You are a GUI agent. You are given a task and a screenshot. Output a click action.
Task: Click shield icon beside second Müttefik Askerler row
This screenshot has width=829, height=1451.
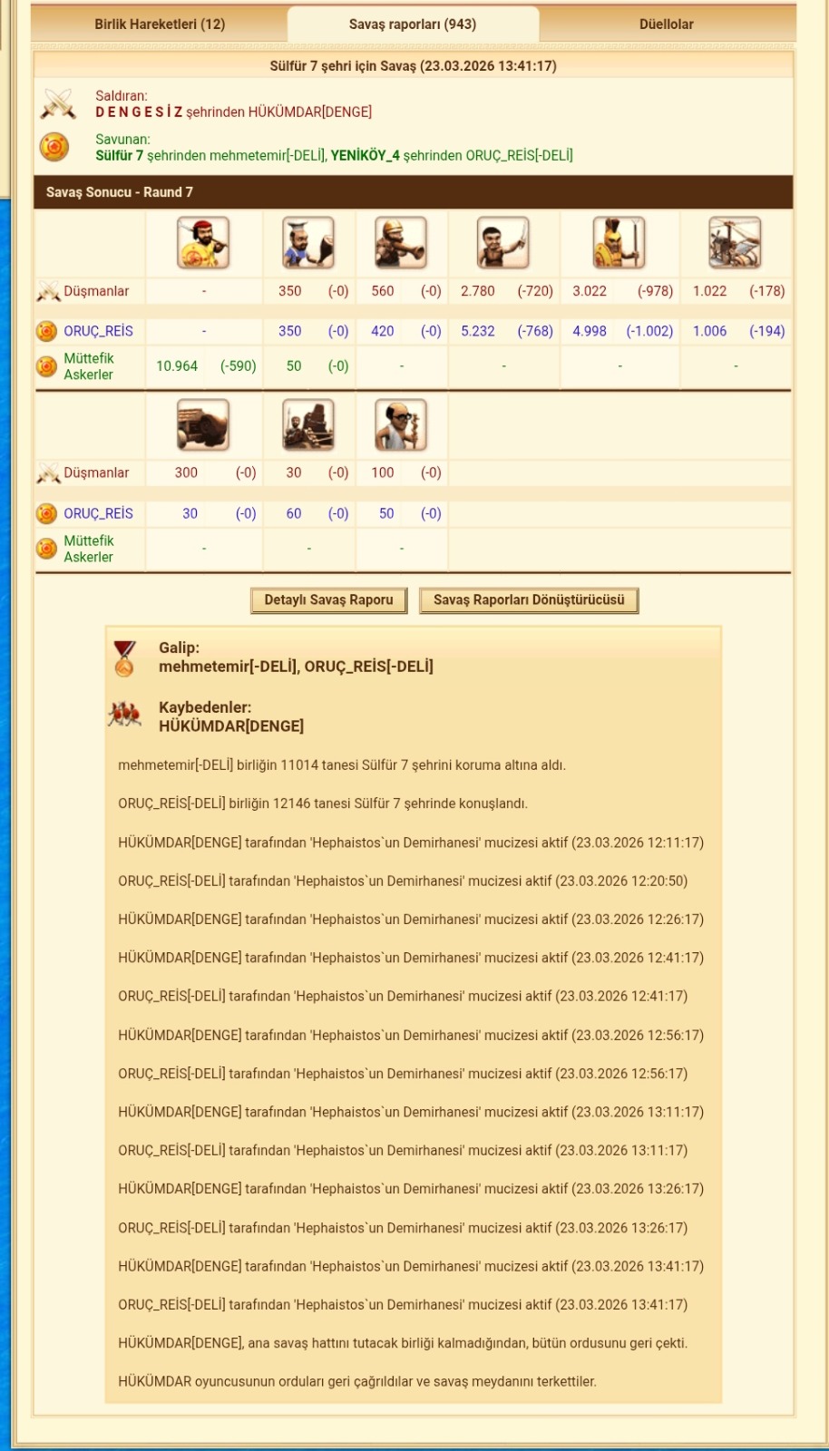(x=47, y=549)
